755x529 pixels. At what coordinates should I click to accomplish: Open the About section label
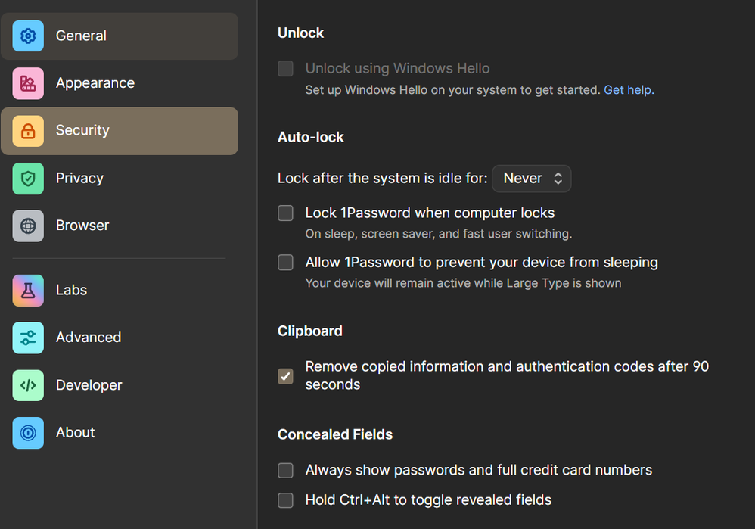pos(76,433)
